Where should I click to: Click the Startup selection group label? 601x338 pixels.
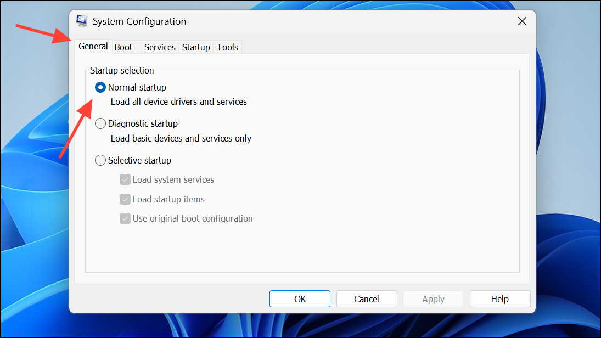click(121, 70)
